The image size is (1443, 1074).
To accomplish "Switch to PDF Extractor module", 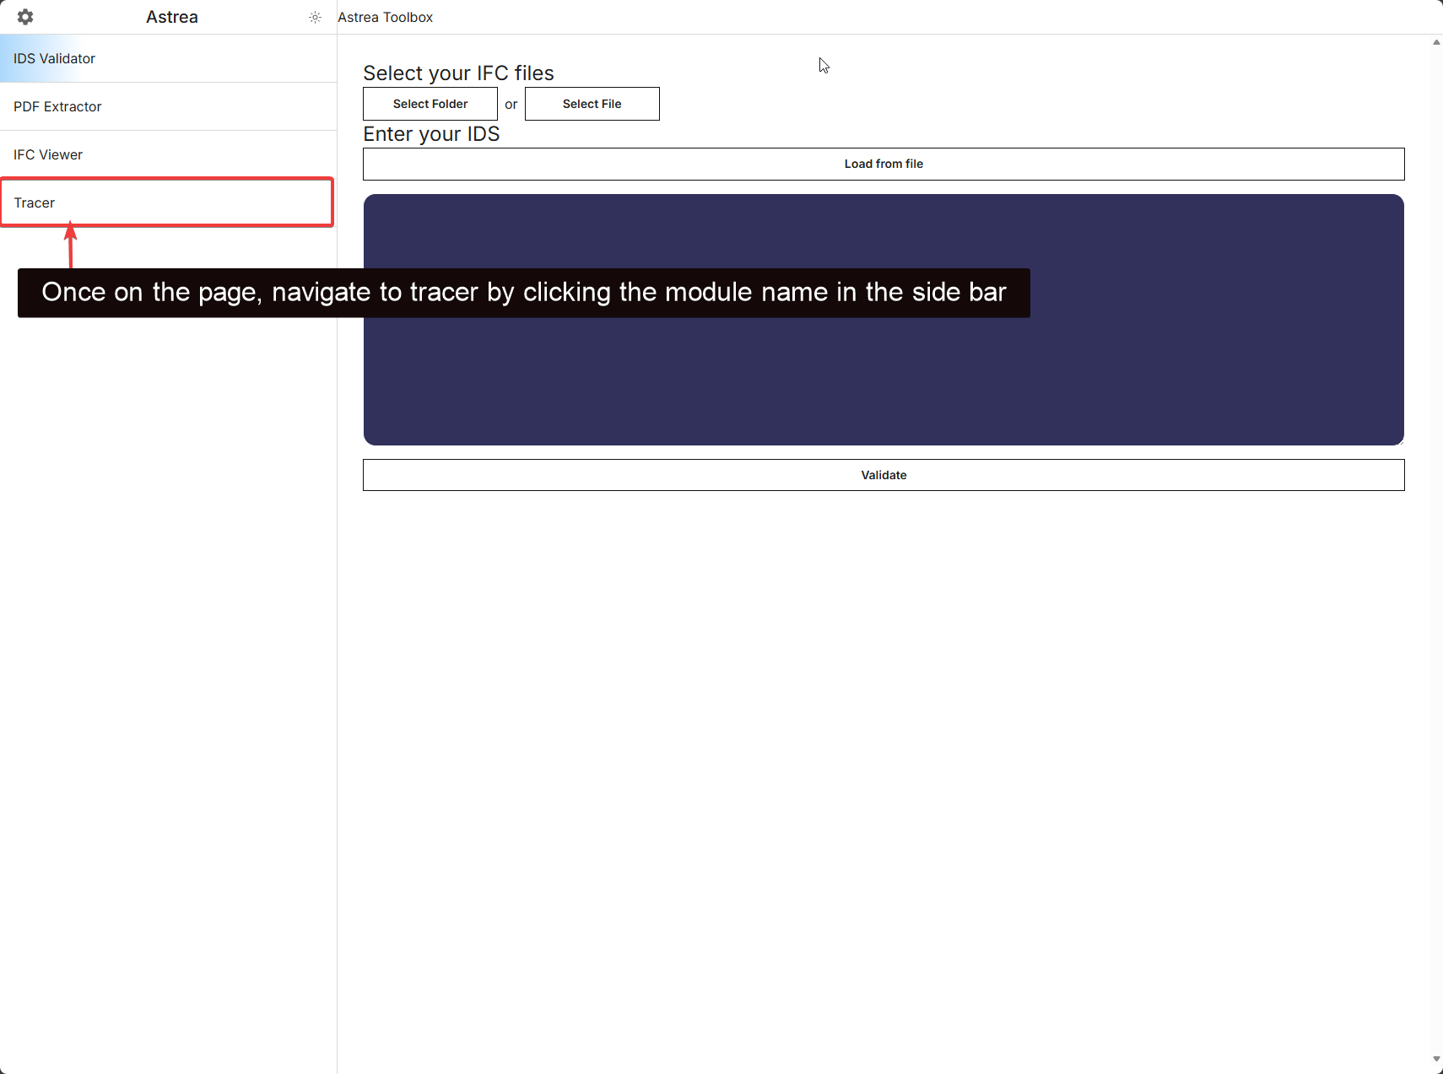I will [x=57, y=106].
